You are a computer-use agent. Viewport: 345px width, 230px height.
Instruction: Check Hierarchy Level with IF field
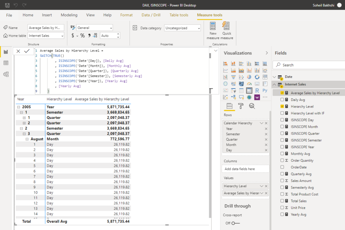282,113
